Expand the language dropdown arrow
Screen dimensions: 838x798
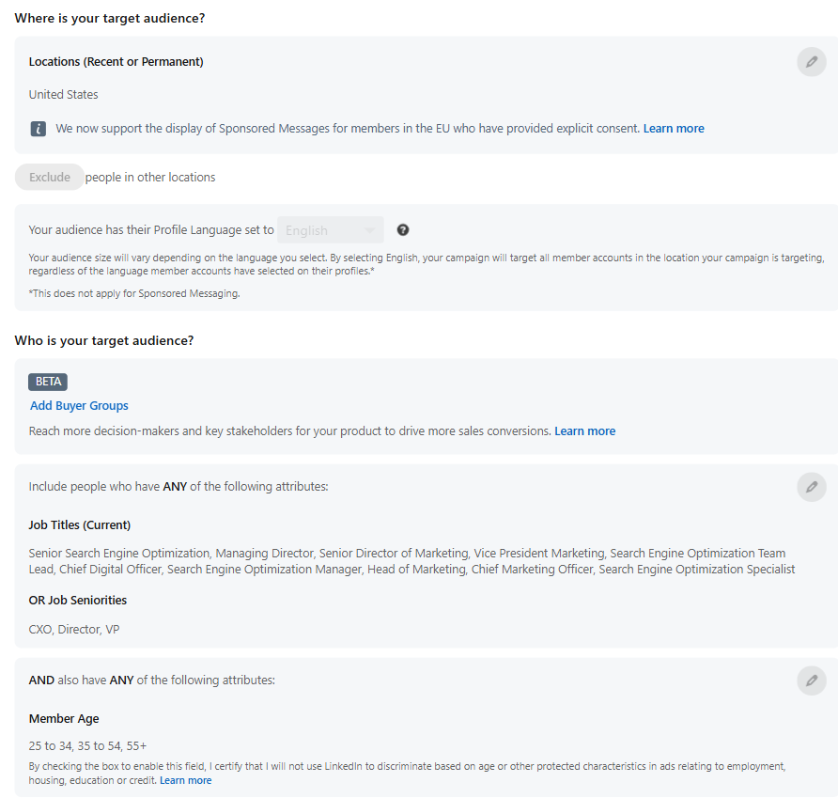(369, 230)
